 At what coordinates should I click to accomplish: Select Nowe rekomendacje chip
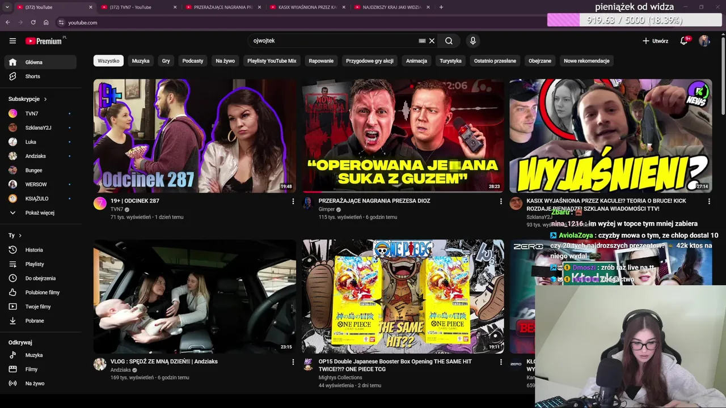point(586,61)
